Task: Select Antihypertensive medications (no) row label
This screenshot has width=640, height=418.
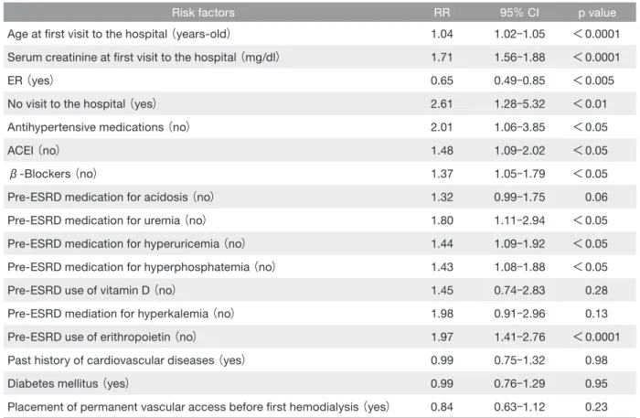Action: (x=99, y=127)
